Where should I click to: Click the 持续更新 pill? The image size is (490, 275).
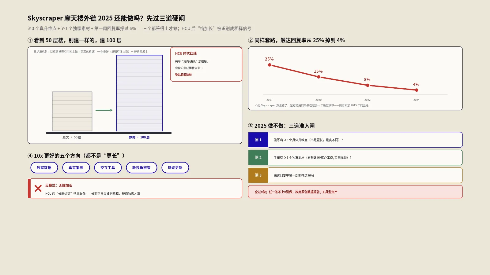[175, 167]
